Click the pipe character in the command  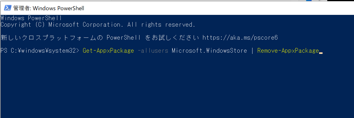pyautogui.click(x=252, y=51)
